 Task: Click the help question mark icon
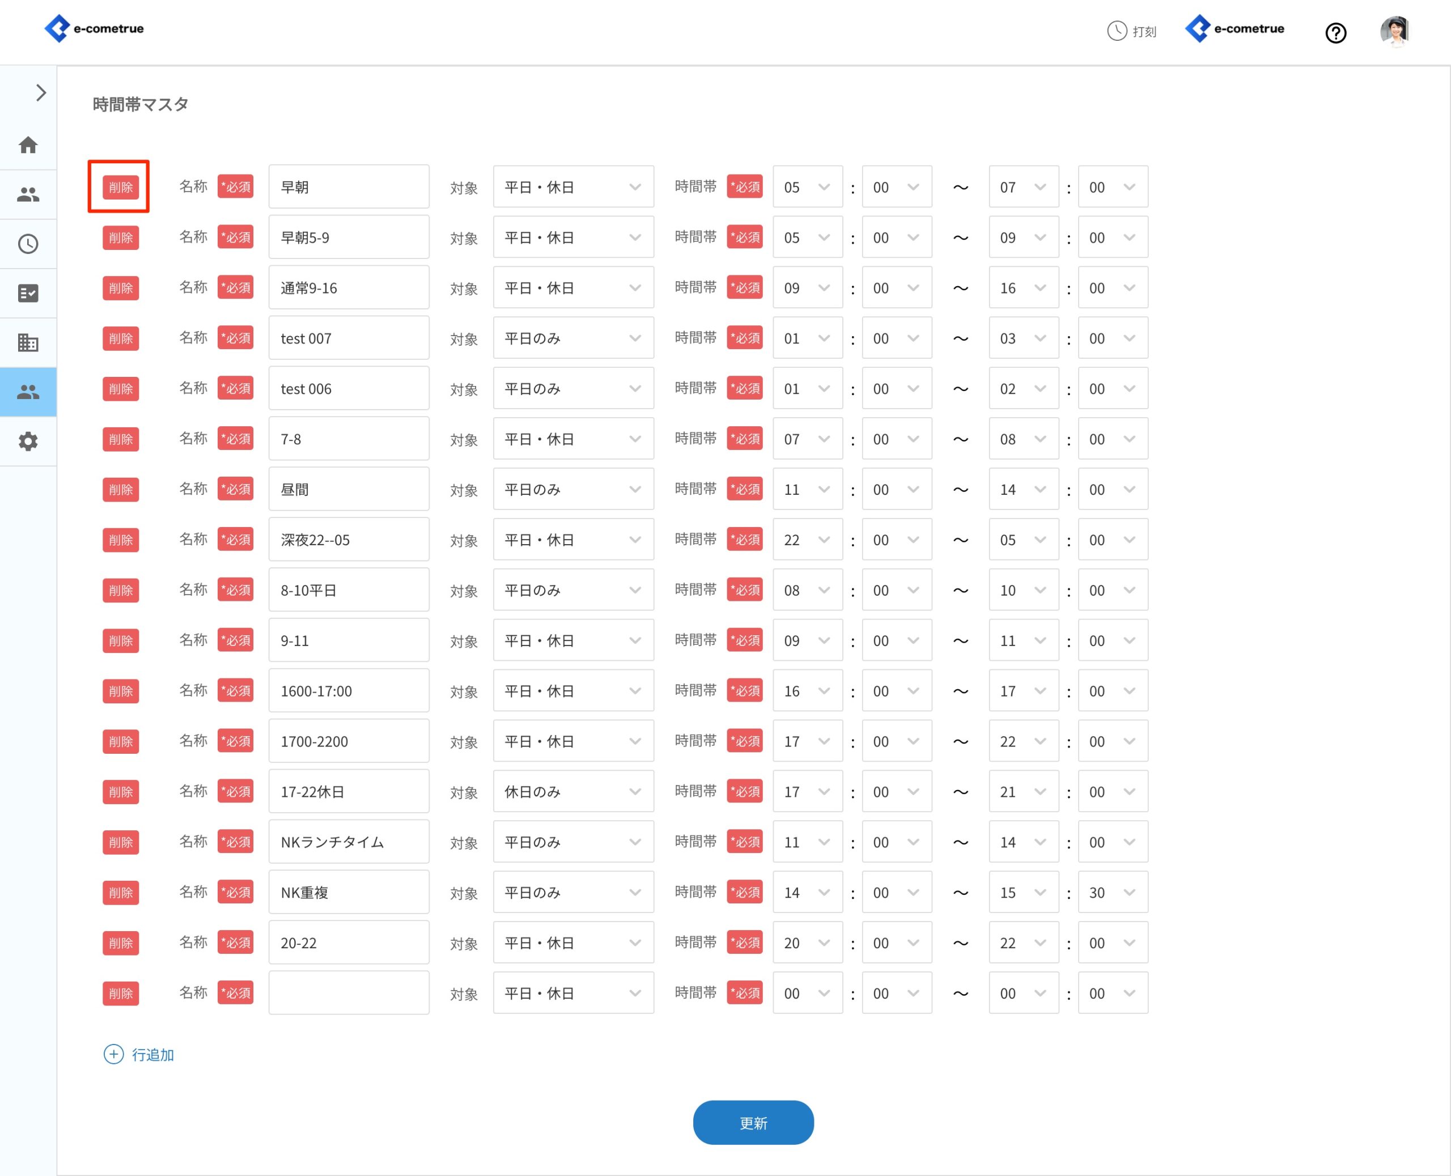1335,32
